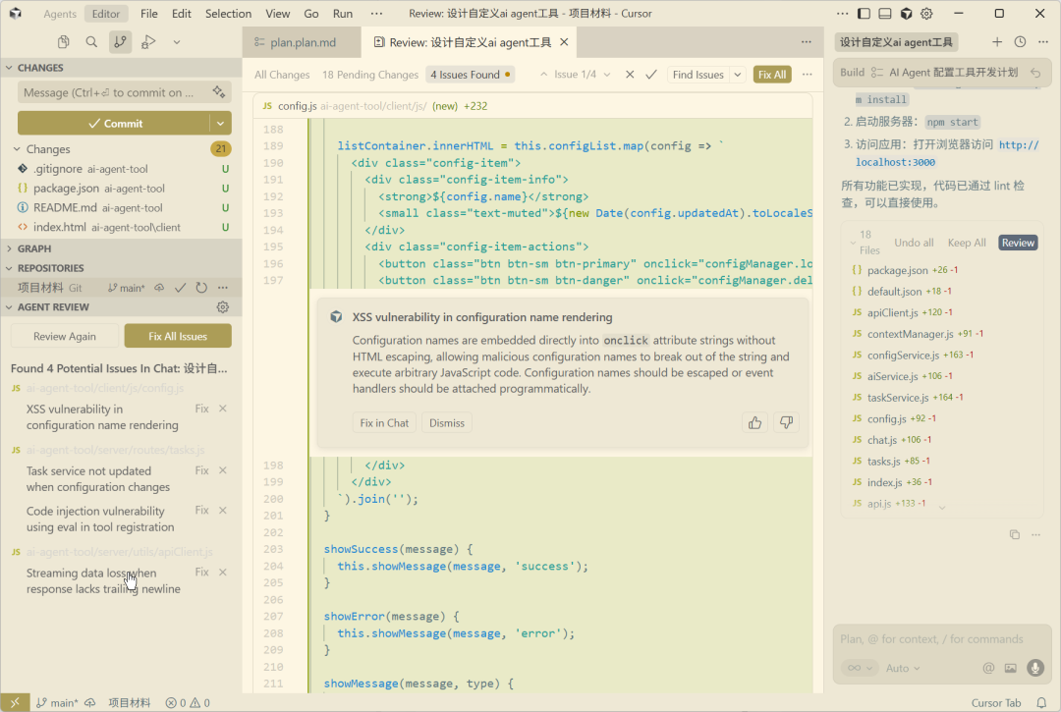Click the Fix All Issues button
Screen dimensions: 1061x712
tap(178, 336)
